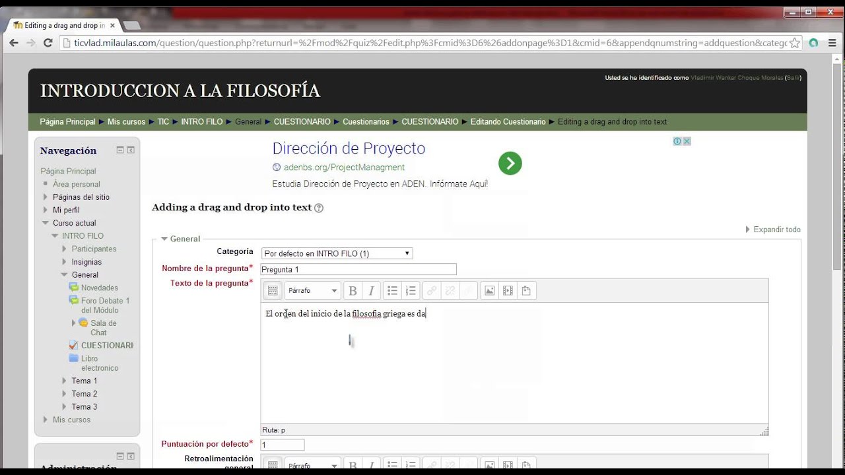Viewport: 845px width, 475px height.
Task: Expand Tema 1 in navigation tree
Action: 65,381
